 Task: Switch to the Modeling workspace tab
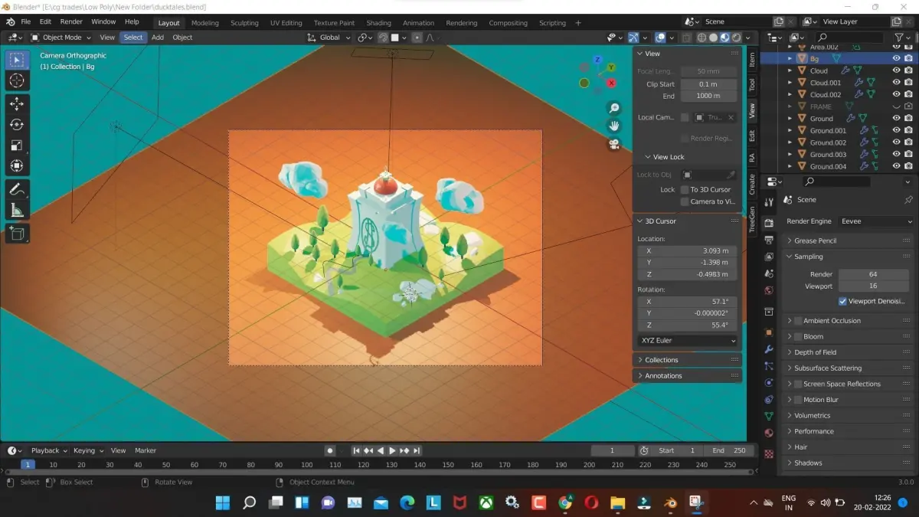204,23
